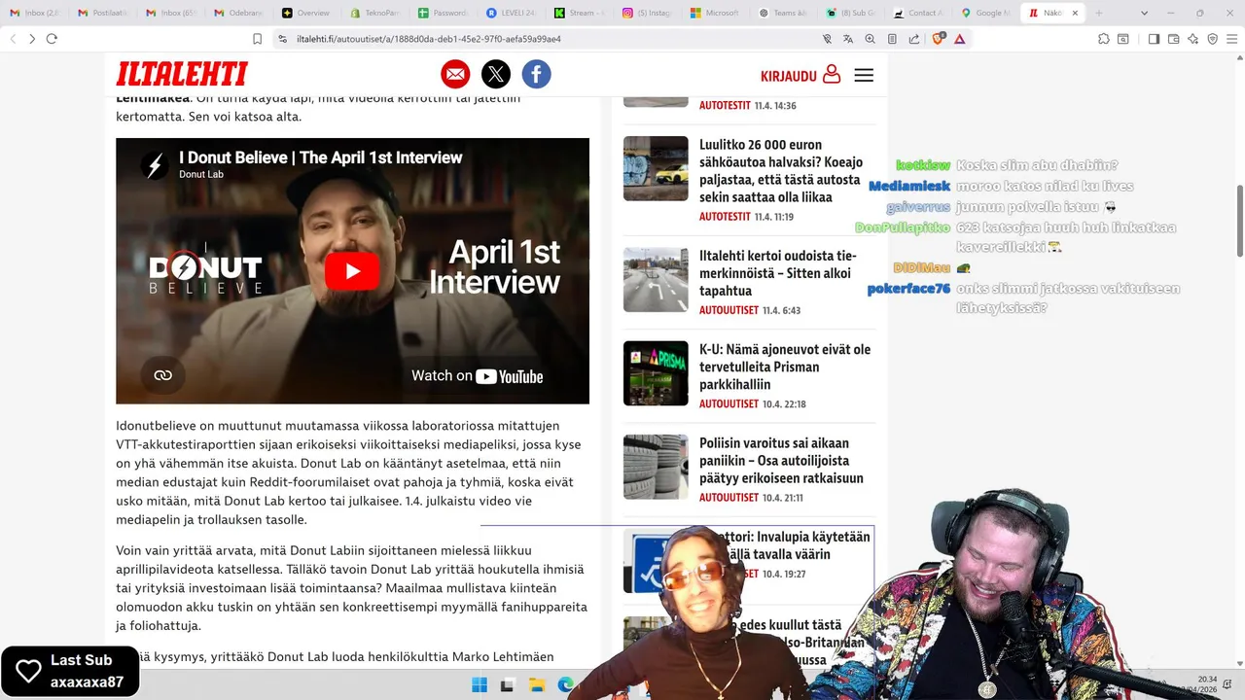Open a new browser tab
The image size is (1245, 700).
1099,13
